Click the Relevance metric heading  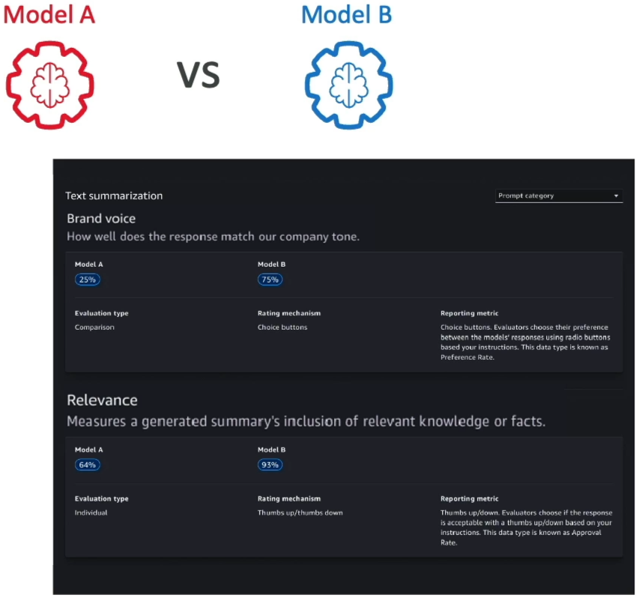[102, 400]
